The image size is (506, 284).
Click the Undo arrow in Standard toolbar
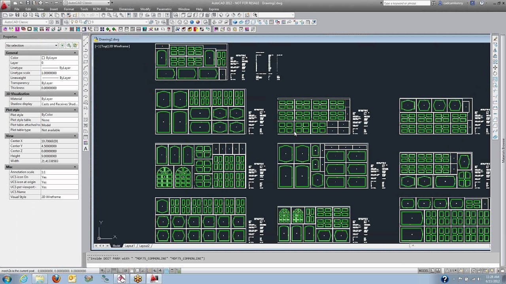point(83,15)
